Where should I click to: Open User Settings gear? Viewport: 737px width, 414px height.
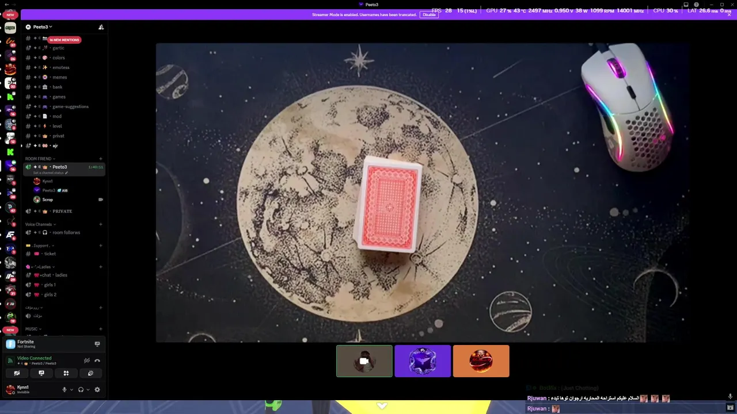97,389
